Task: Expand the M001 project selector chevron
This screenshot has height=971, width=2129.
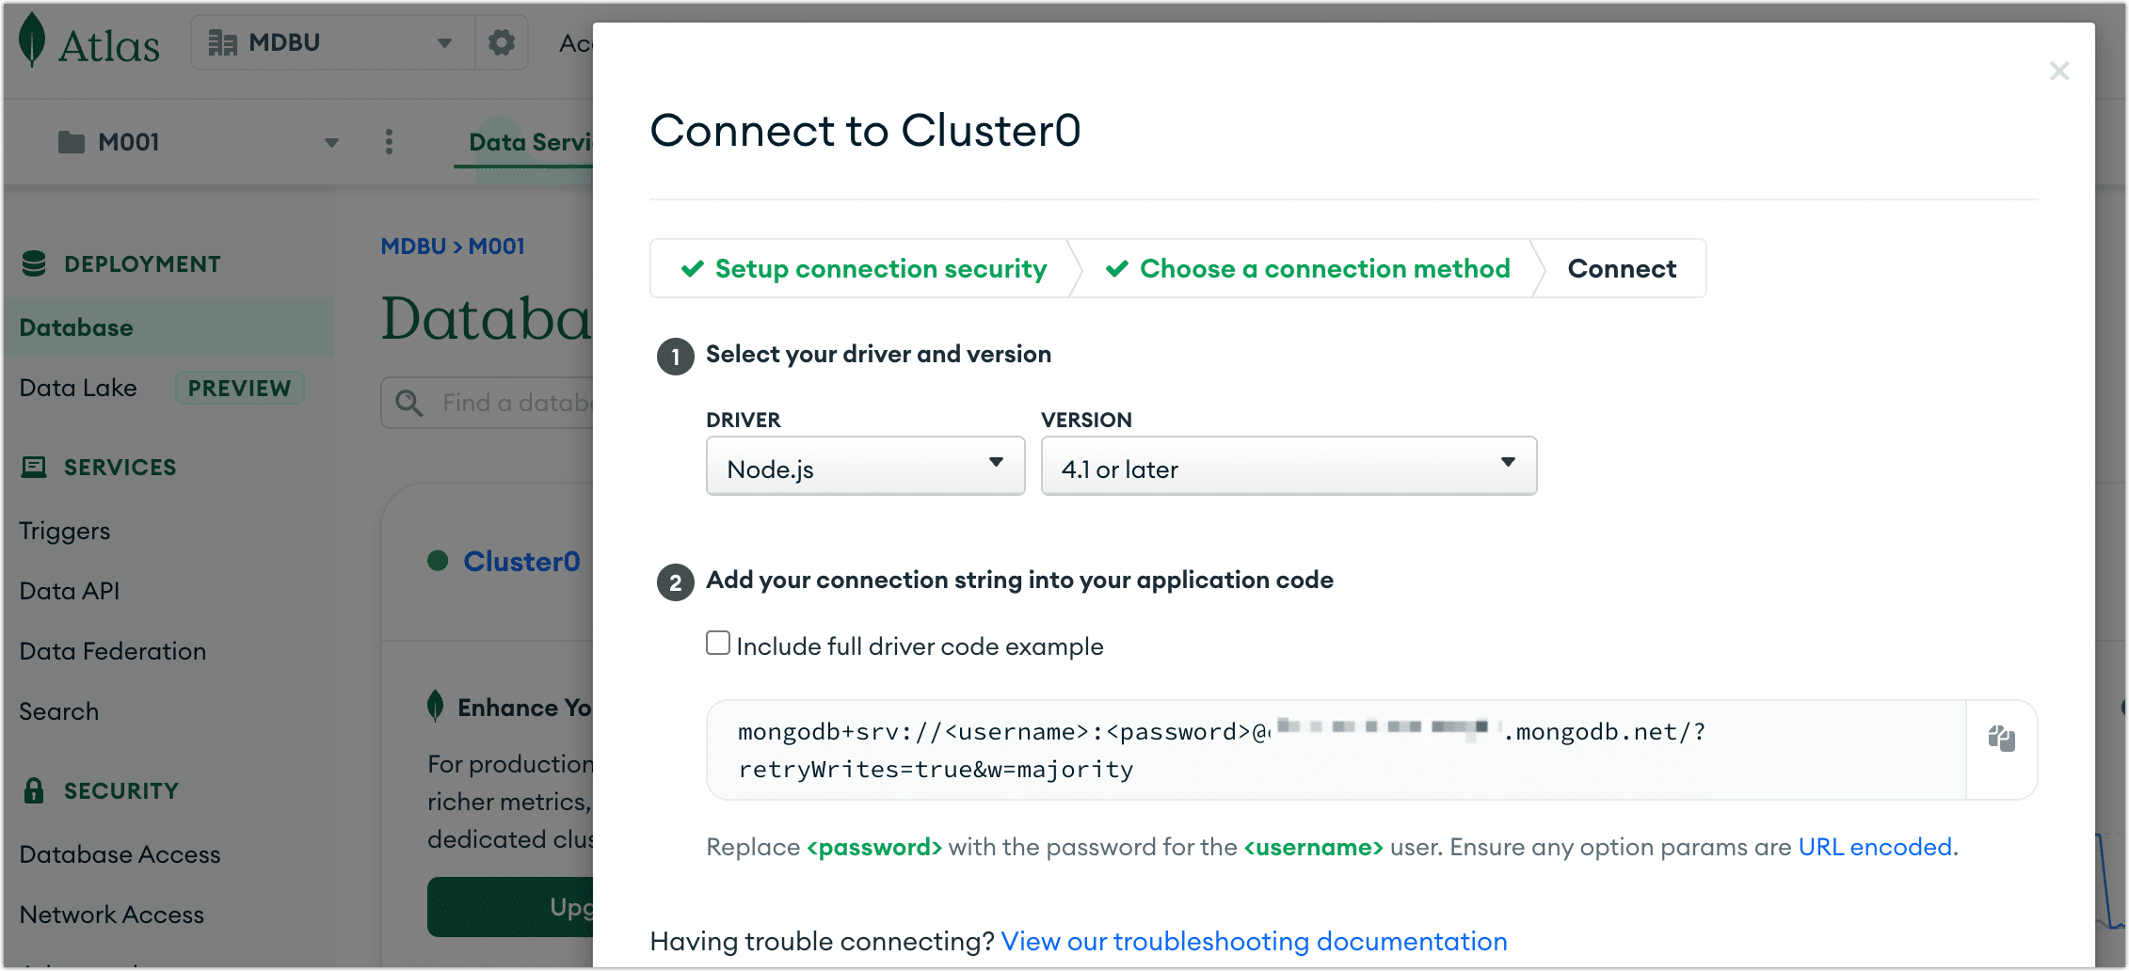Action: tap(330, 141)
